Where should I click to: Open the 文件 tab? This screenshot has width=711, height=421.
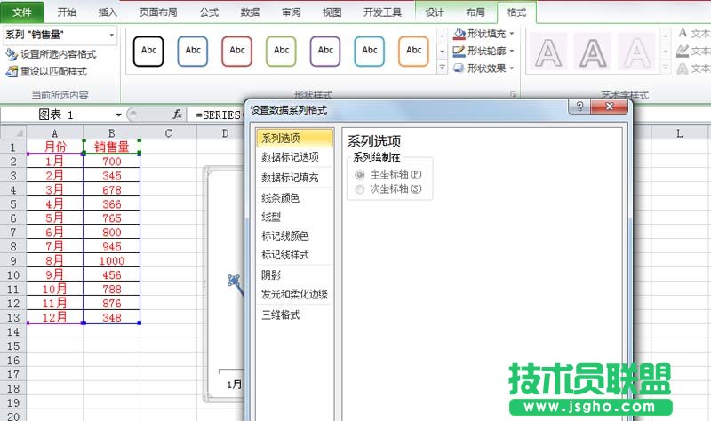[x=22, y=12]
